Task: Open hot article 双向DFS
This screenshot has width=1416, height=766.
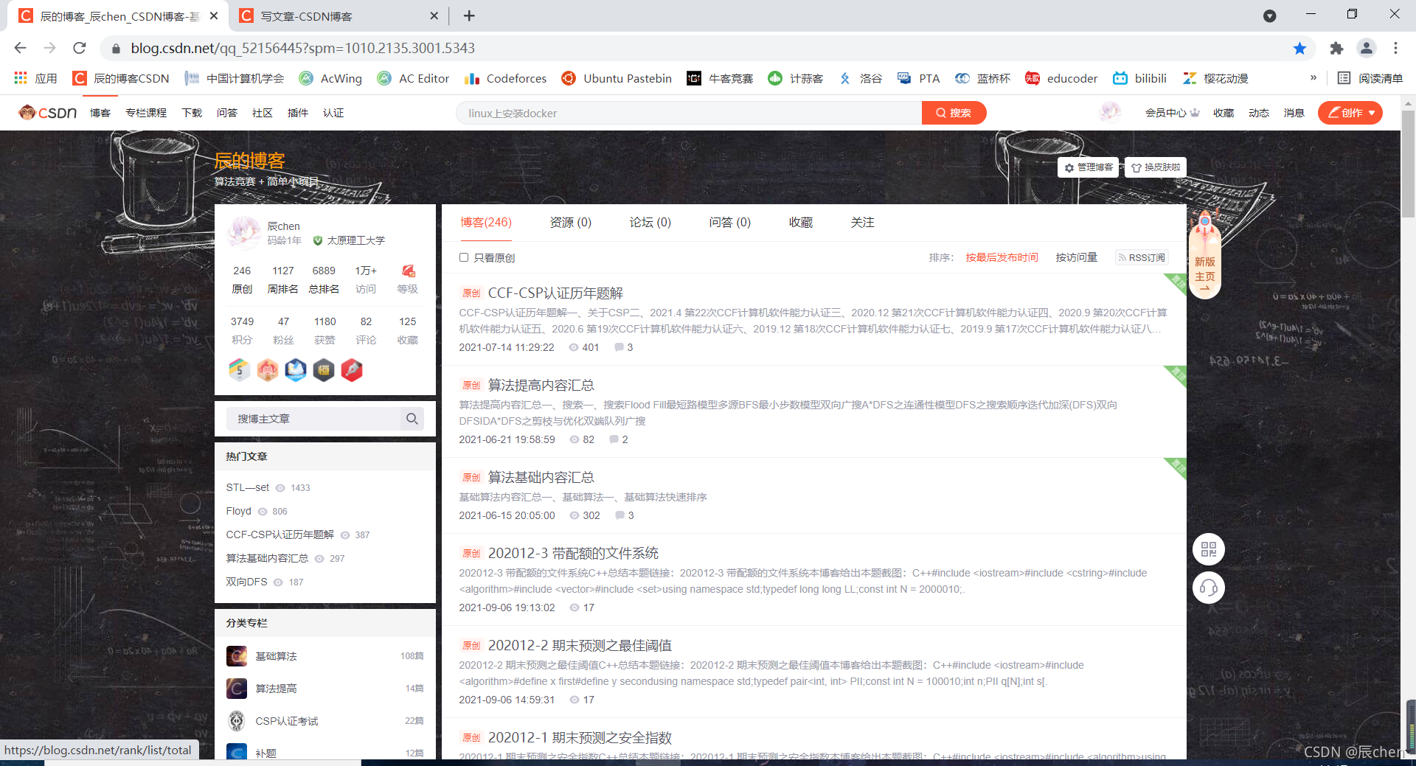Action: (x=247, y=582)
